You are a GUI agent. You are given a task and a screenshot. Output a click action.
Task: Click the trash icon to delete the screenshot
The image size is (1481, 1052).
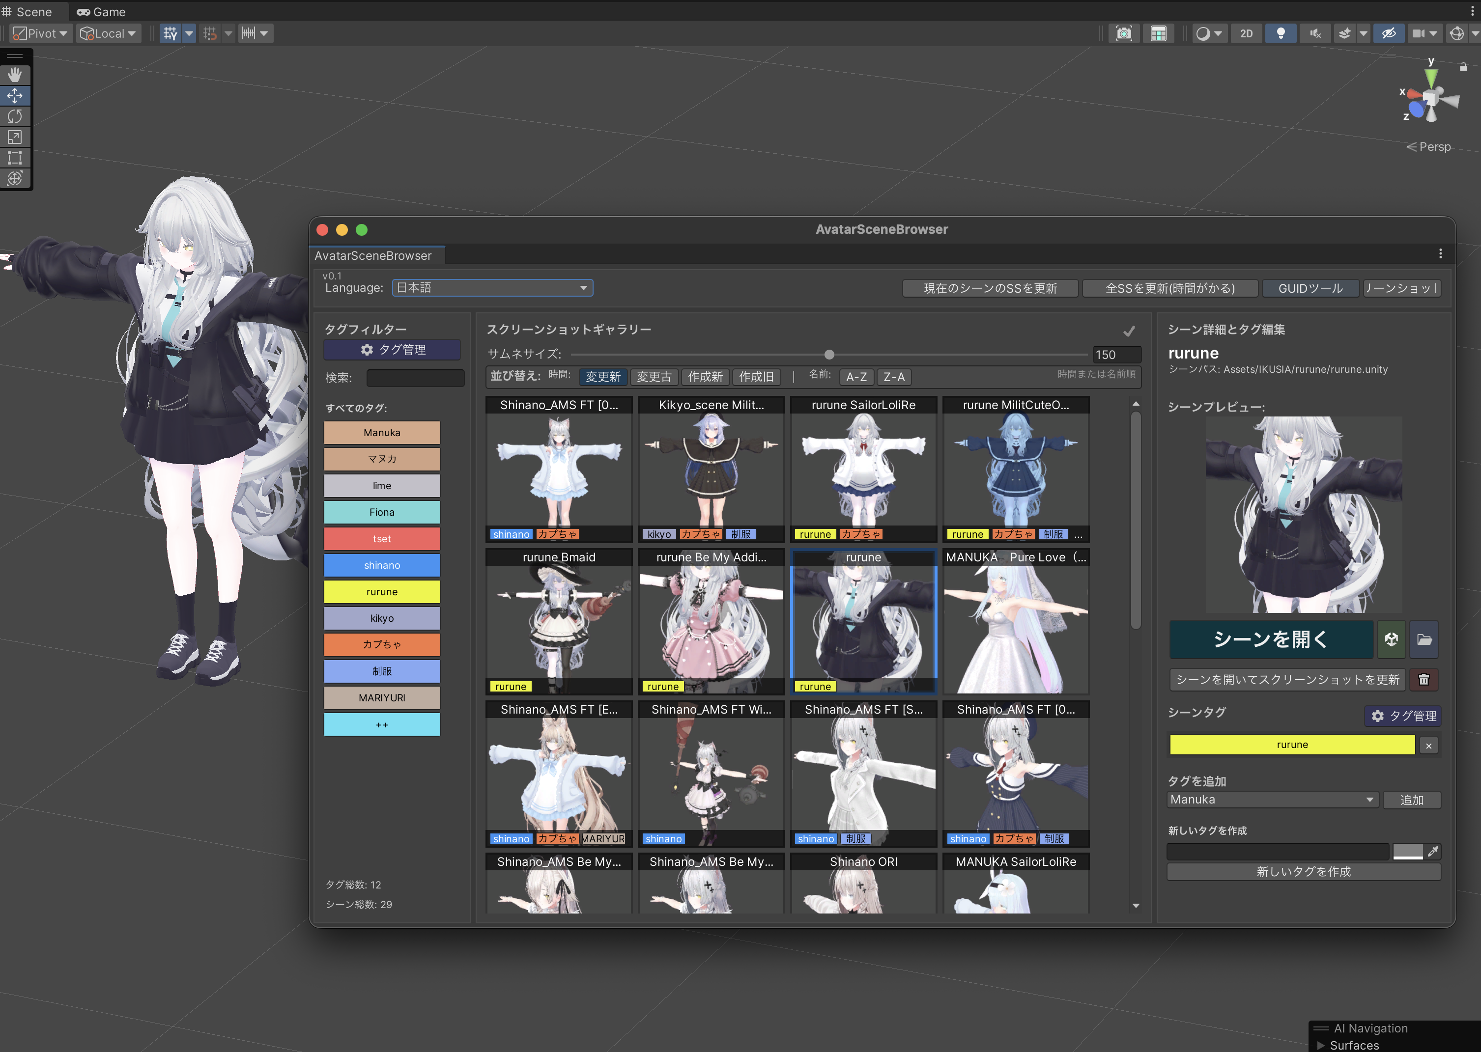tap(1424, 680)
